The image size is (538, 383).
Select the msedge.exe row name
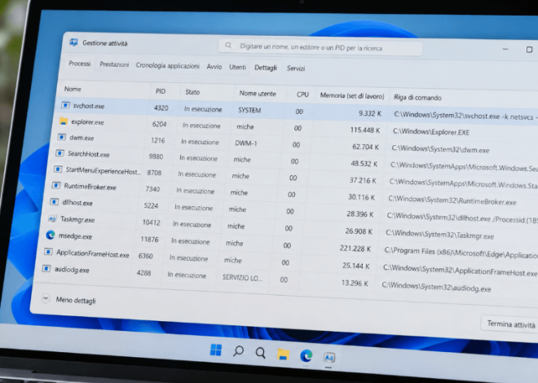pyautogui.click(x=75, y=236)
